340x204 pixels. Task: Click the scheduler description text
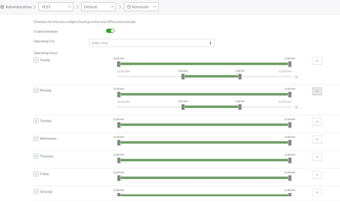tap(85, 22)
